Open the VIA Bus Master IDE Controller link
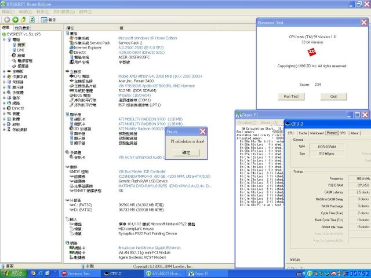The width and height of the screenshot is (371, 278). tap(142, 171)
